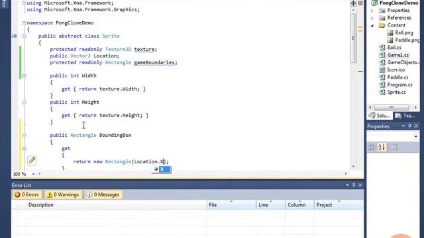424x238 pixels.
Task: Toggle the 0 Warnings filter
Action: [63, 194]
